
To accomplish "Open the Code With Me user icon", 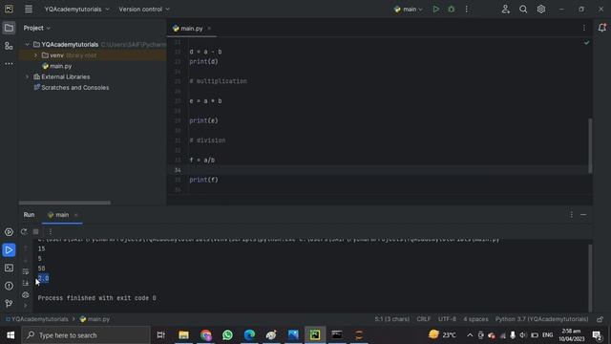I will coord(505,9).
